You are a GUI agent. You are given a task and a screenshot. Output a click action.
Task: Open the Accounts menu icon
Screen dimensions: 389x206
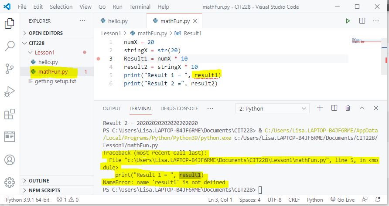pyautogui.click(x=10, y=160)
